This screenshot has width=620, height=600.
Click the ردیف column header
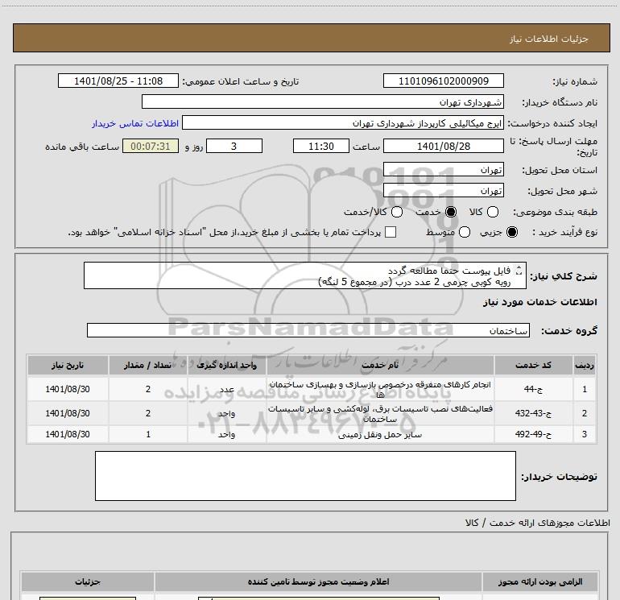tap(585, 365)
